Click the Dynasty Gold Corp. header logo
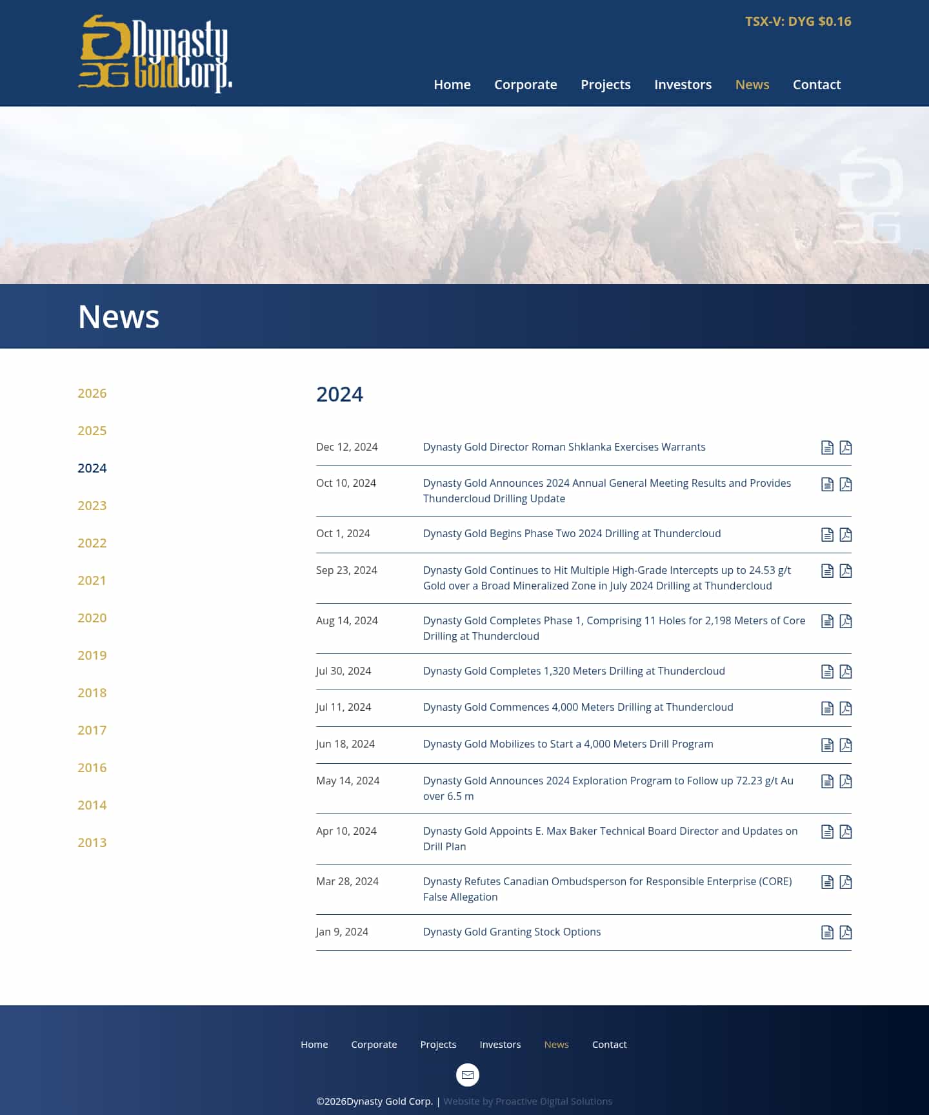 [155, 54]
